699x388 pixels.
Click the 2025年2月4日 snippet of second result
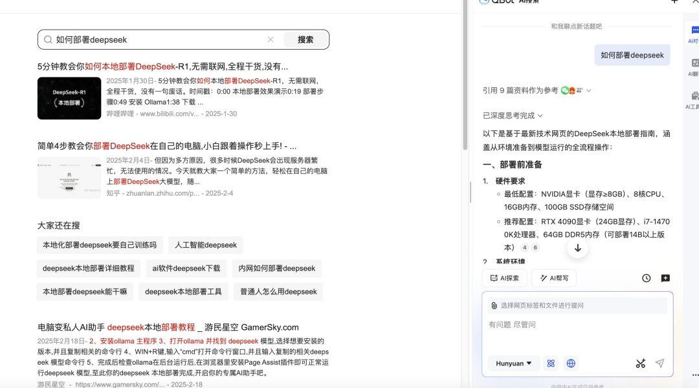click(217, 171)
